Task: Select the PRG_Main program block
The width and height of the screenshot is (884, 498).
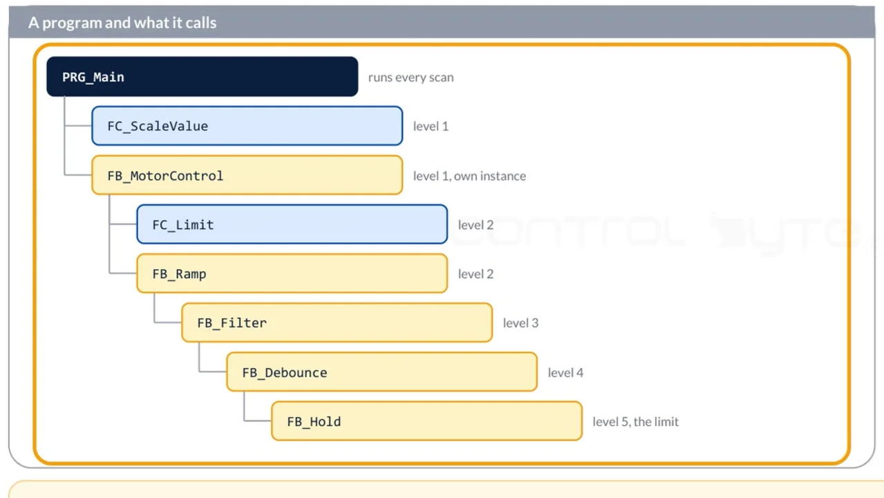Action: [x=203, y=77]
